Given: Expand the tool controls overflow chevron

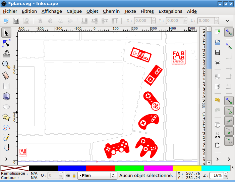Looking at the screenshot, I should pos(227,21).
